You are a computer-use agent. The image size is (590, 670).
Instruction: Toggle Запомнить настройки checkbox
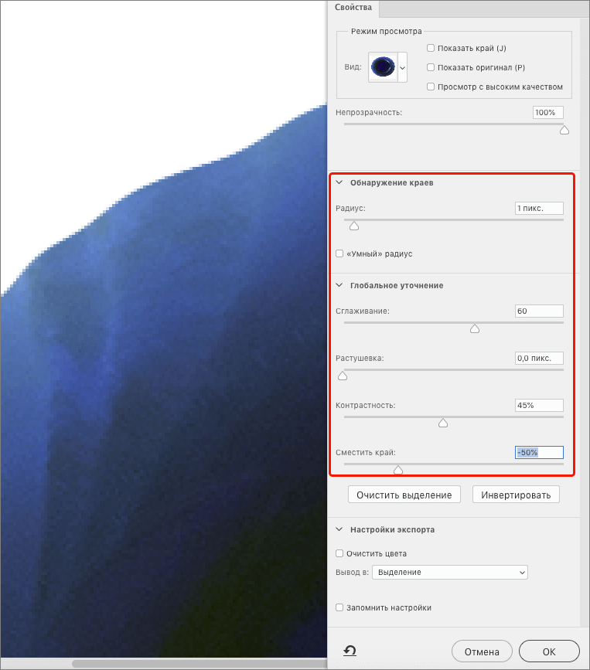[339, 607]
